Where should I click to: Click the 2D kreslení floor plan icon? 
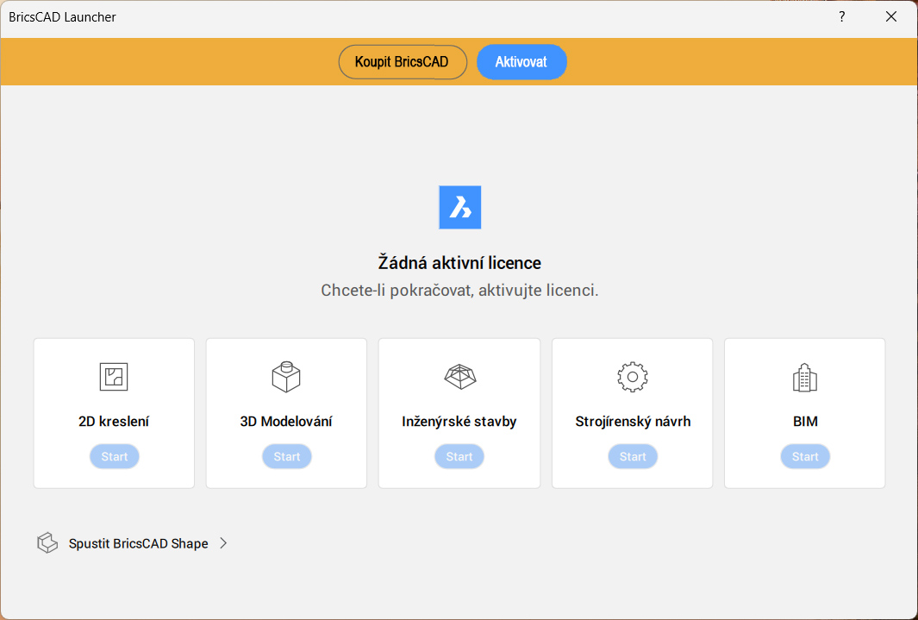click(x=114, y=377)
